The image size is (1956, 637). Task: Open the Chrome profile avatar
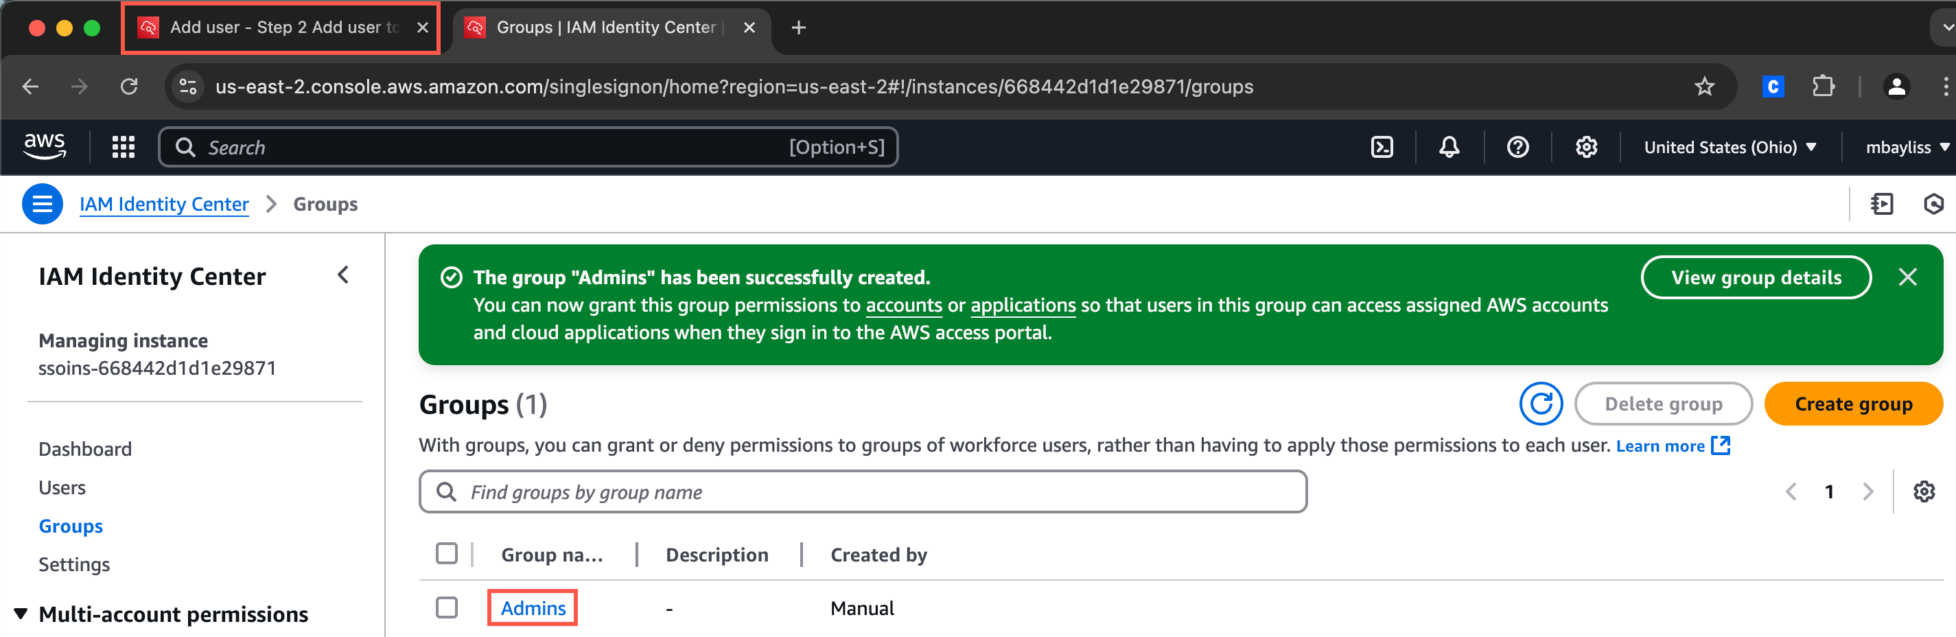pos(1896,86)
